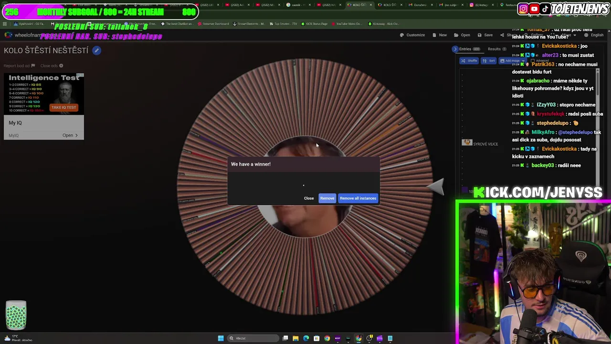The width and height of the screenshot is (611, 344).
Task: Open the Customize option
Action: tap(412, 35)
